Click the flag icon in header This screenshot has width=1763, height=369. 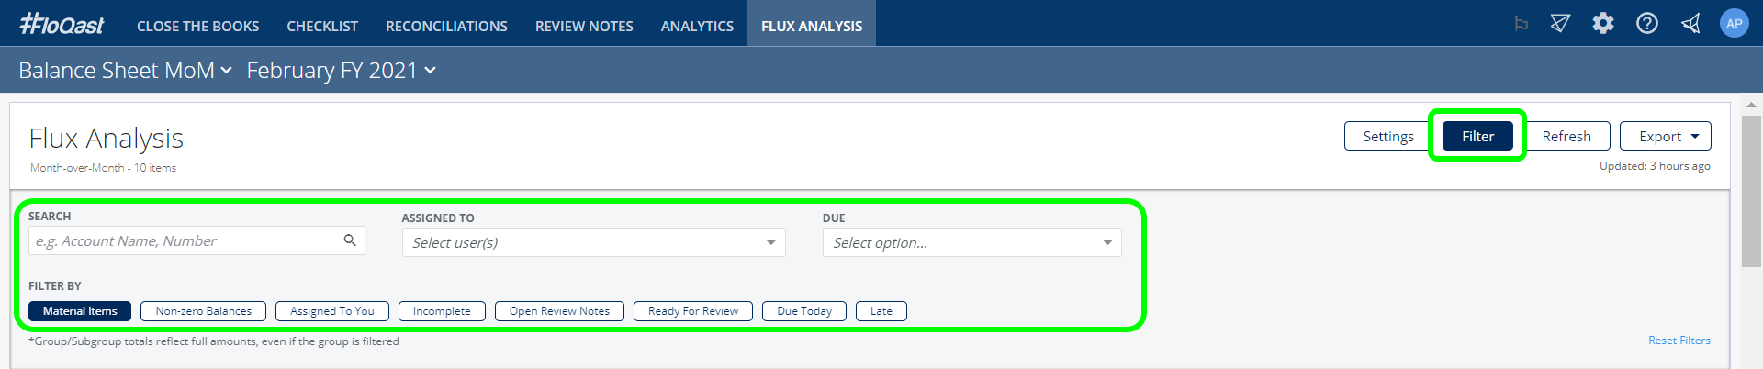[1522, 25]
